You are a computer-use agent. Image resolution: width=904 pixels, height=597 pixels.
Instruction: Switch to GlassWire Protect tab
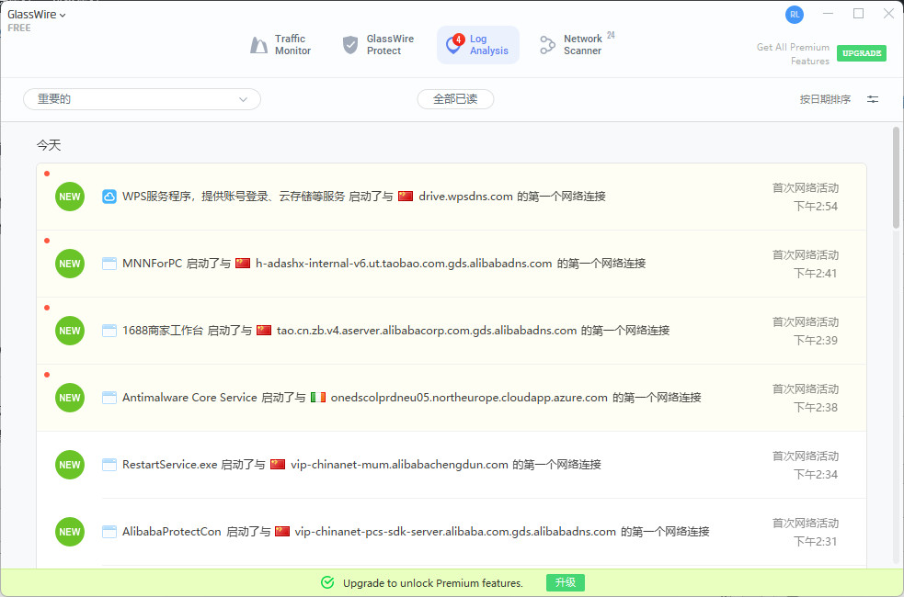tap(377, 45)
